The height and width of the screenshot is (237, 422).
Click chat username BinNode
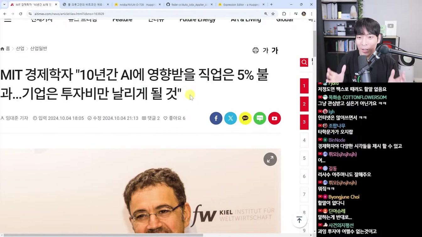coord(337,140)
